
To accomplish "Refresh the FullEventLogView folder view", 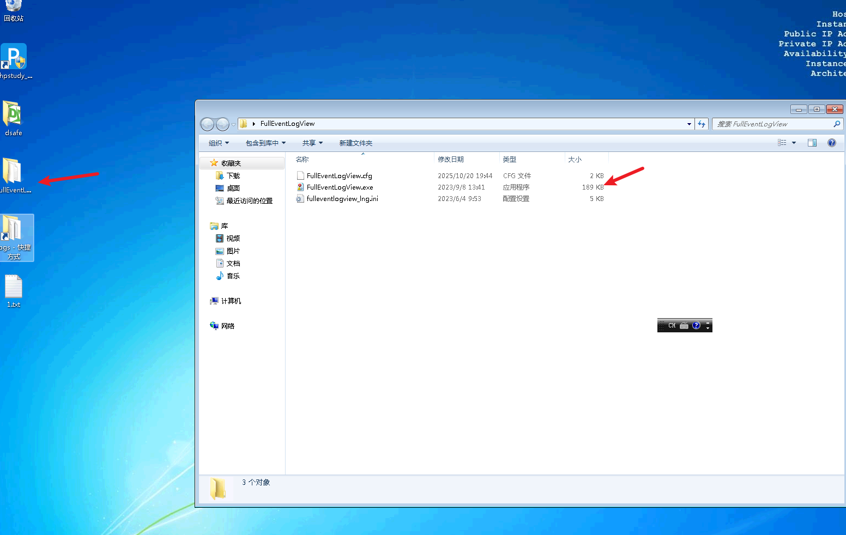I will (x=702, y=124).
